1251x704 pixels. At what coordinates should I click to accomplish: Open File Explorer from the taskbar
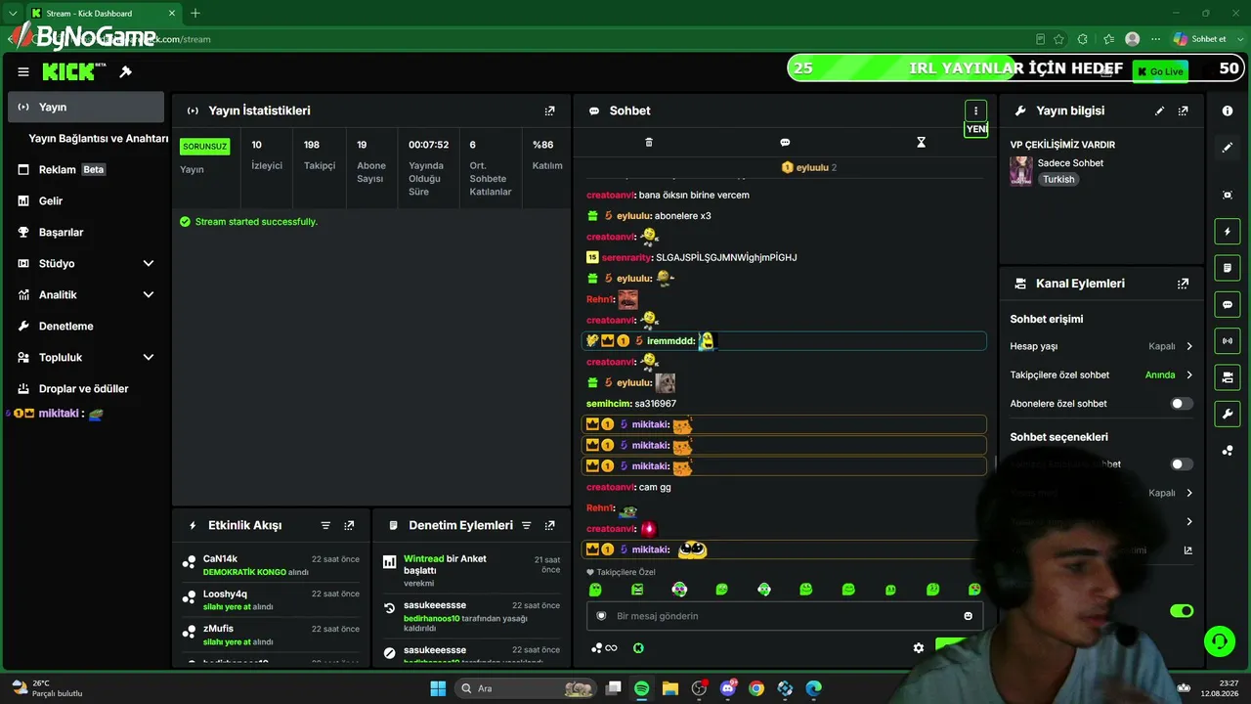[x=670, y=688]
